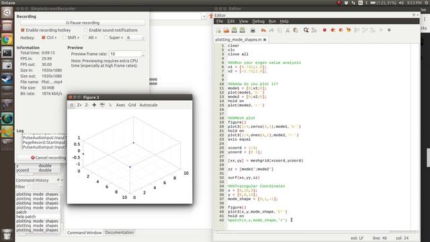Click the Grid button in Figure 3

(132, 105)
